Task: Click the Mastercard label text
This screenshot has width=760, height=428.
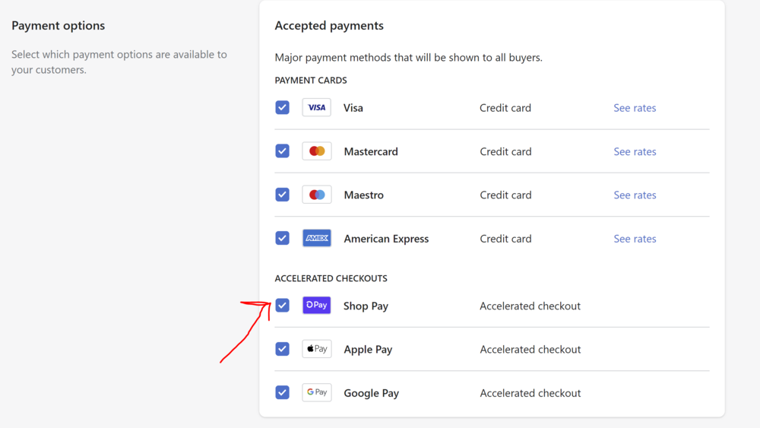Action: pyautogui.click(x=371, y=151)
